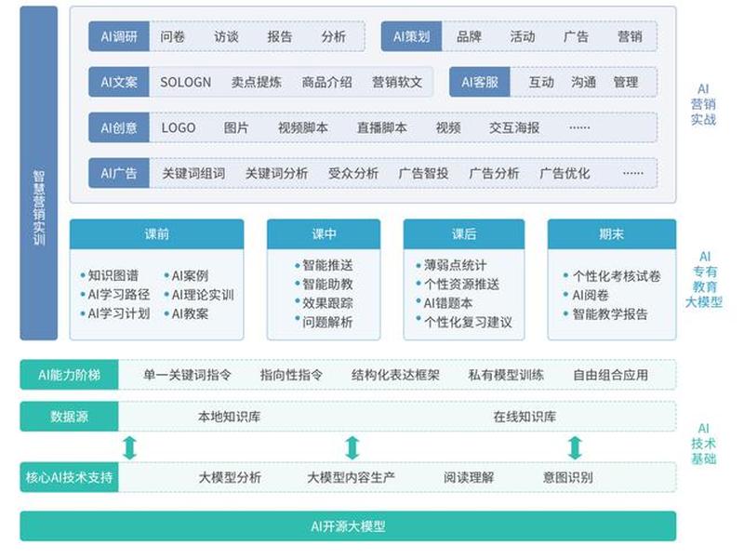744x558 pixels.
Task: Click the AI策划 label block
Action: pos(411,36)
